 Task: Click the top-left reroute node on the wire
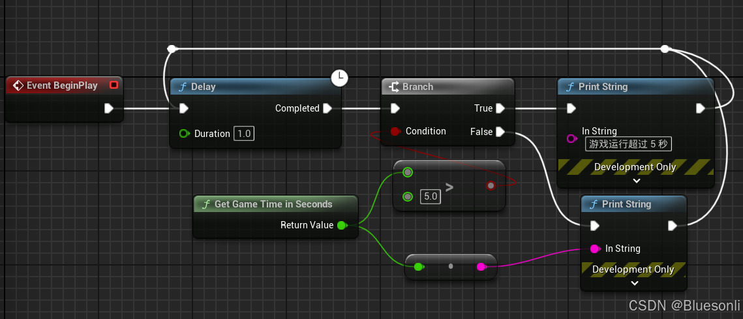pyautogui.click(x=172, y=49)
